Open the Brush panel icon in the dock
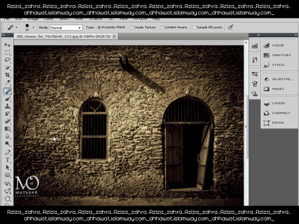Screen dimensions: 299x224 tap(255, 84)
